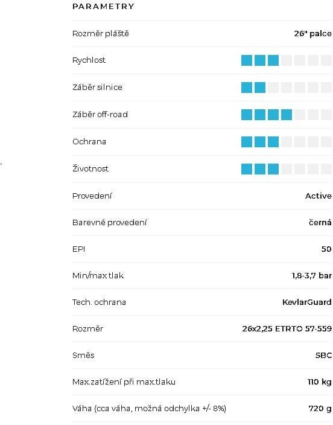The image size is (333, 425).
Task: Click the SBC compound value
Action: click(323, 355)
